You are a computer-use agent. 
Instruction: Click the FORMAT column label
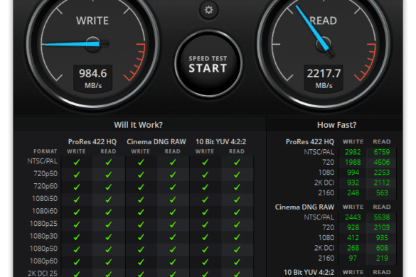point(46,151)
